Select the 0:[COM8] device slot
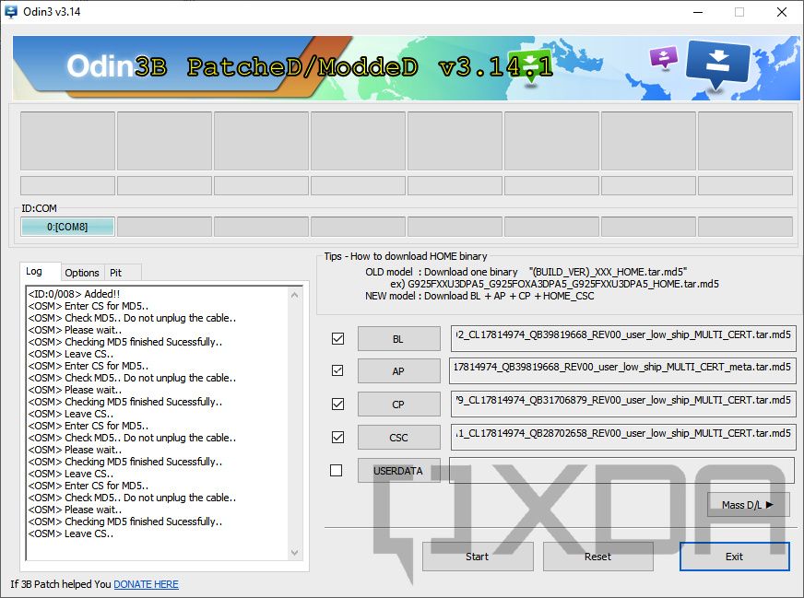 pos(65,226)
